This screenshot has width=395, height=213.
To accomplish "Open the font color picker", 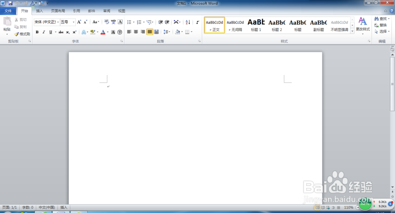I will [x=107, y=32].
